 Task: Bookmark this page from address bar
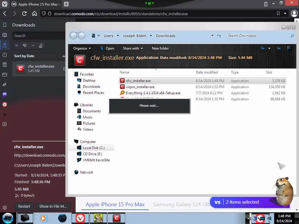[x=278, y=13]
